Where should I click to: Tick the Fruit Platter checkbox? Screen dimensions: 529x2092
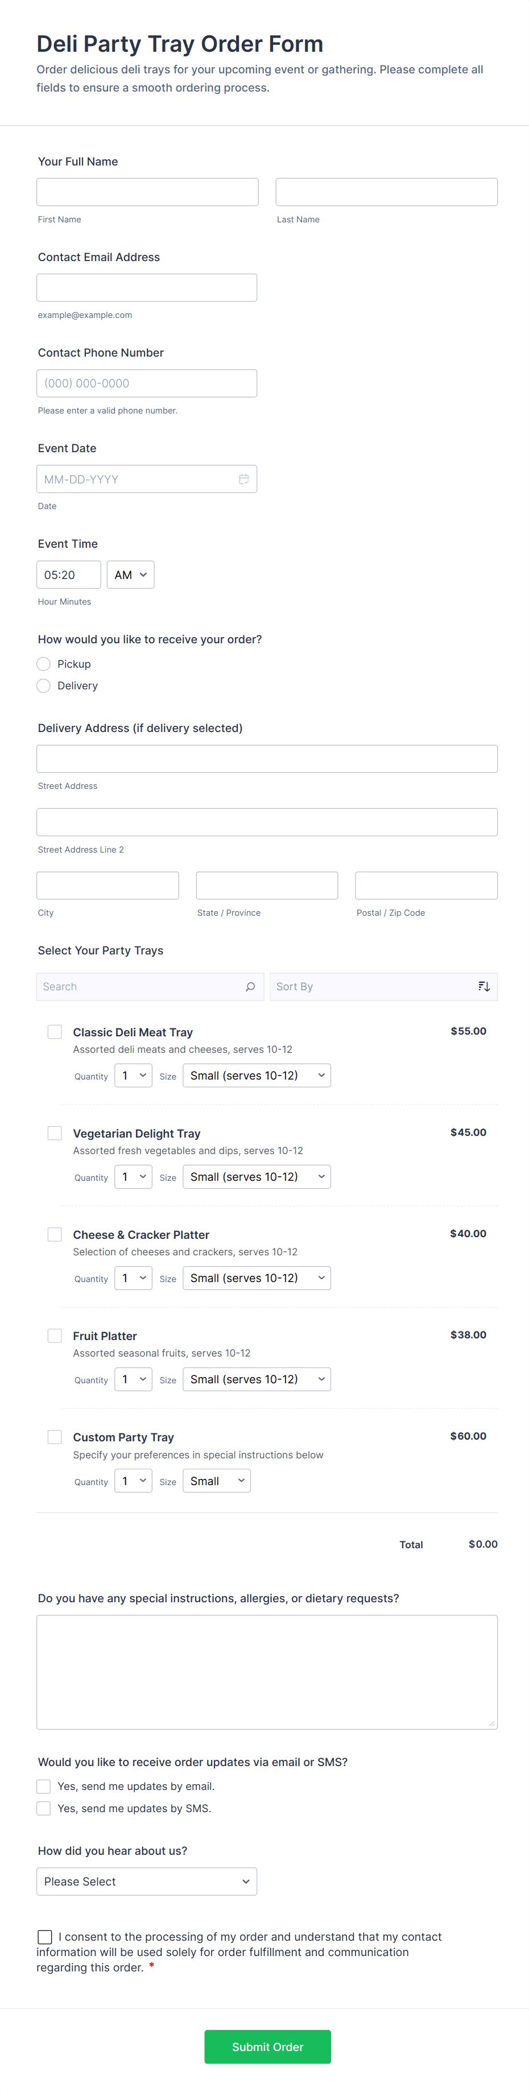[x=55, y=1336]
